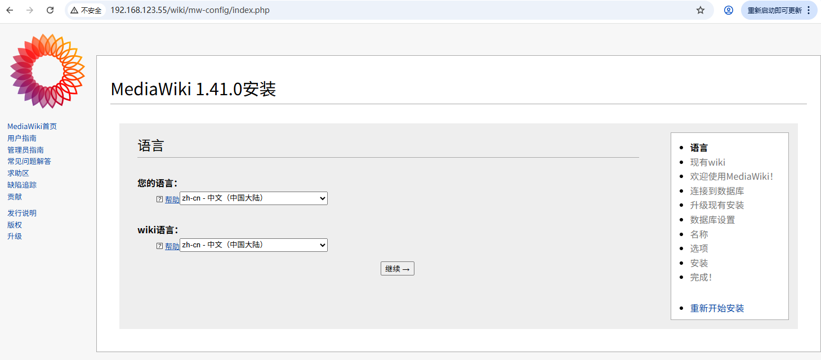This screenshot has height=360, width=821.
Task: Click the 不安全 security label
Action: pos(91,10)
